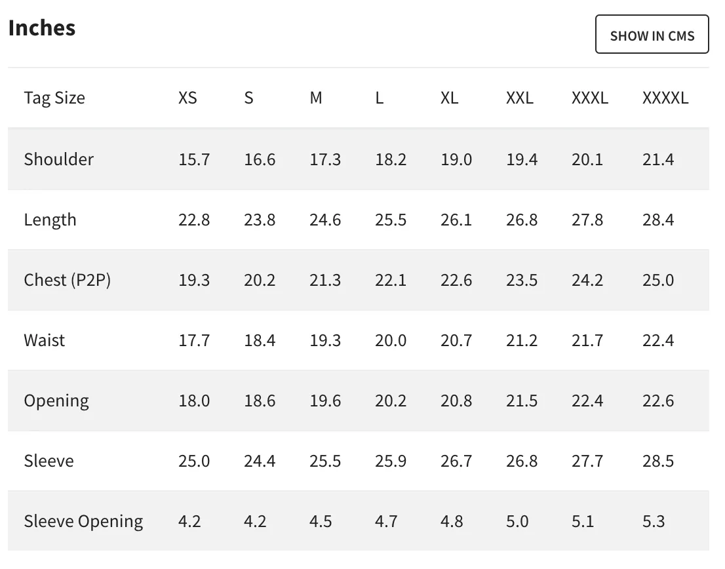
Task: Click the Opening row label
Action: [x=56, y=401]
